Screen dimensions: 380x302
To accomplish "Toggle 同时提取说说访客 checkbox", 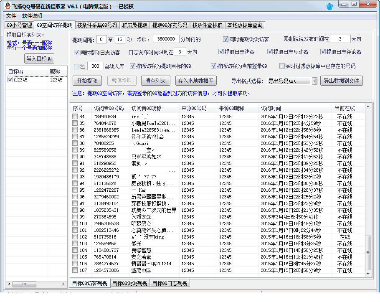I will click(226, 39).
